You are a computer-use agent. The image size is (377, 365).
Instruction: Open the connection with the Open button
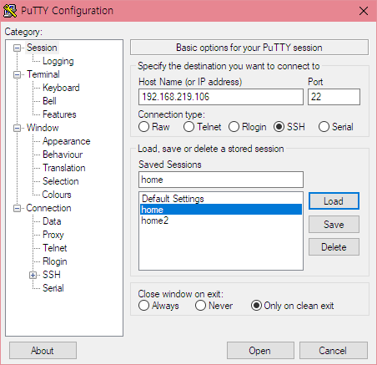point(260,351)
